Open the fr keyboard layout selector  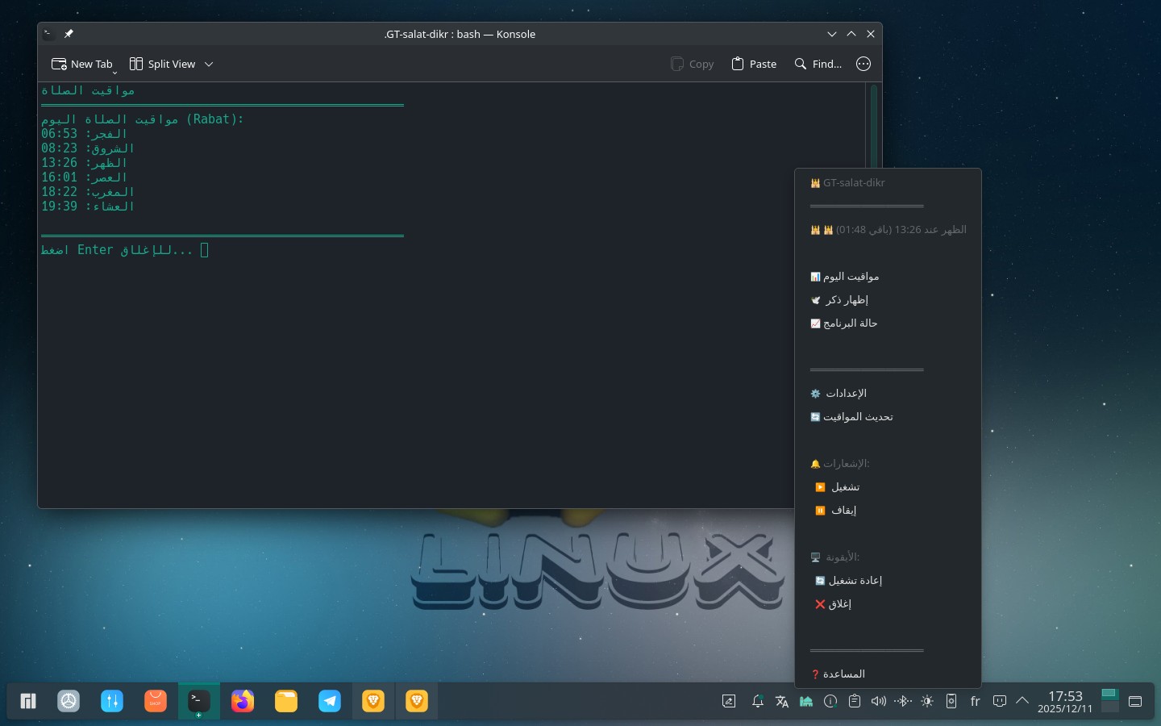pyautogui.click(x=975, y=701)
